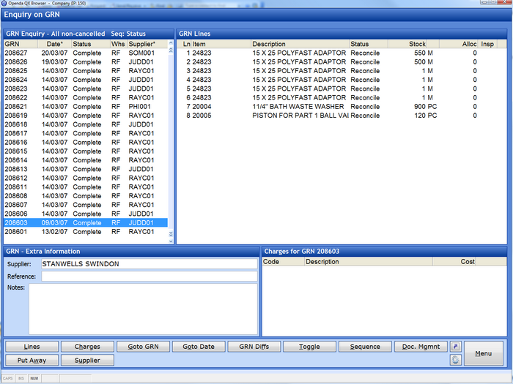Click the INS indicator in status bar
Viewport: 513px width, 384px height.
pyautogui.click(x=21, y=378)
